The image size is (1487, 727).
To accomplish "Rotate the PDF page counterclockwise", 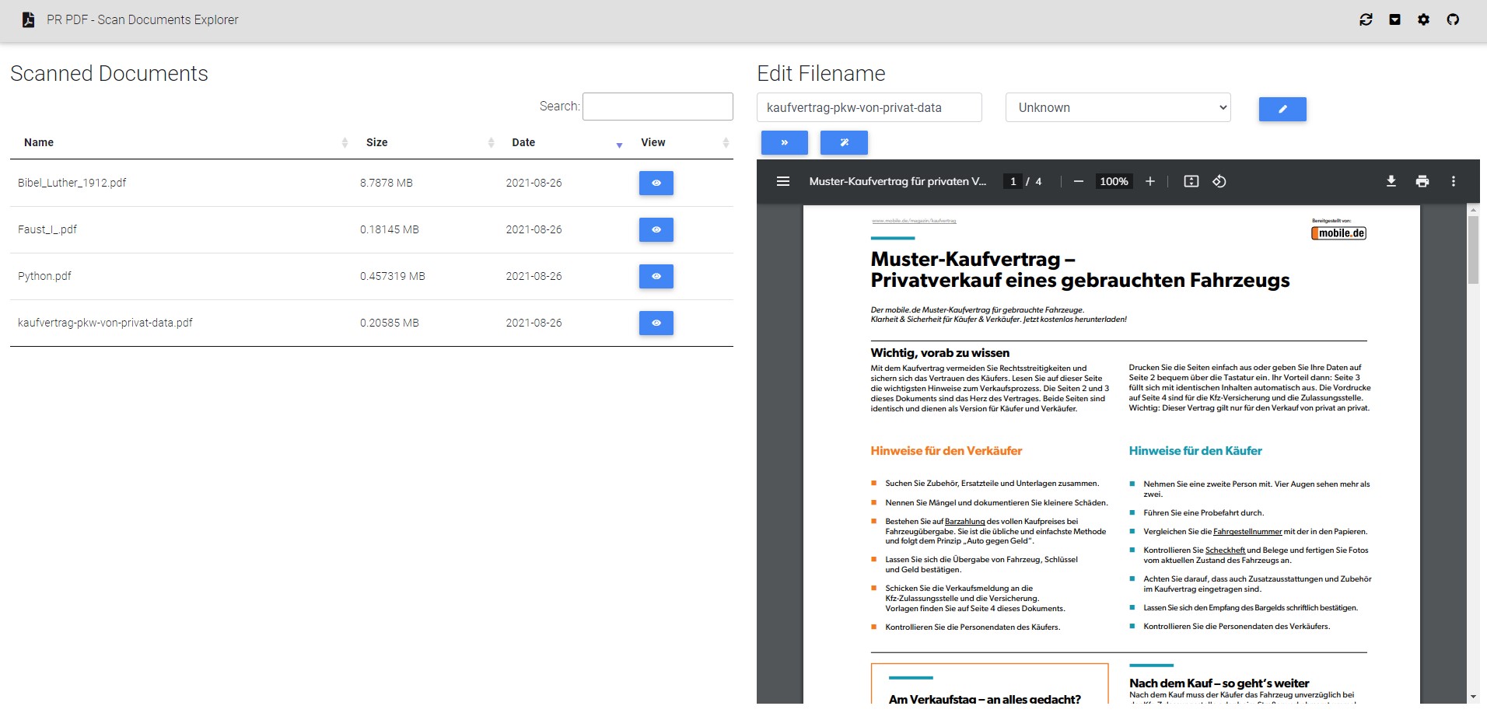I will pos(1219,180).
